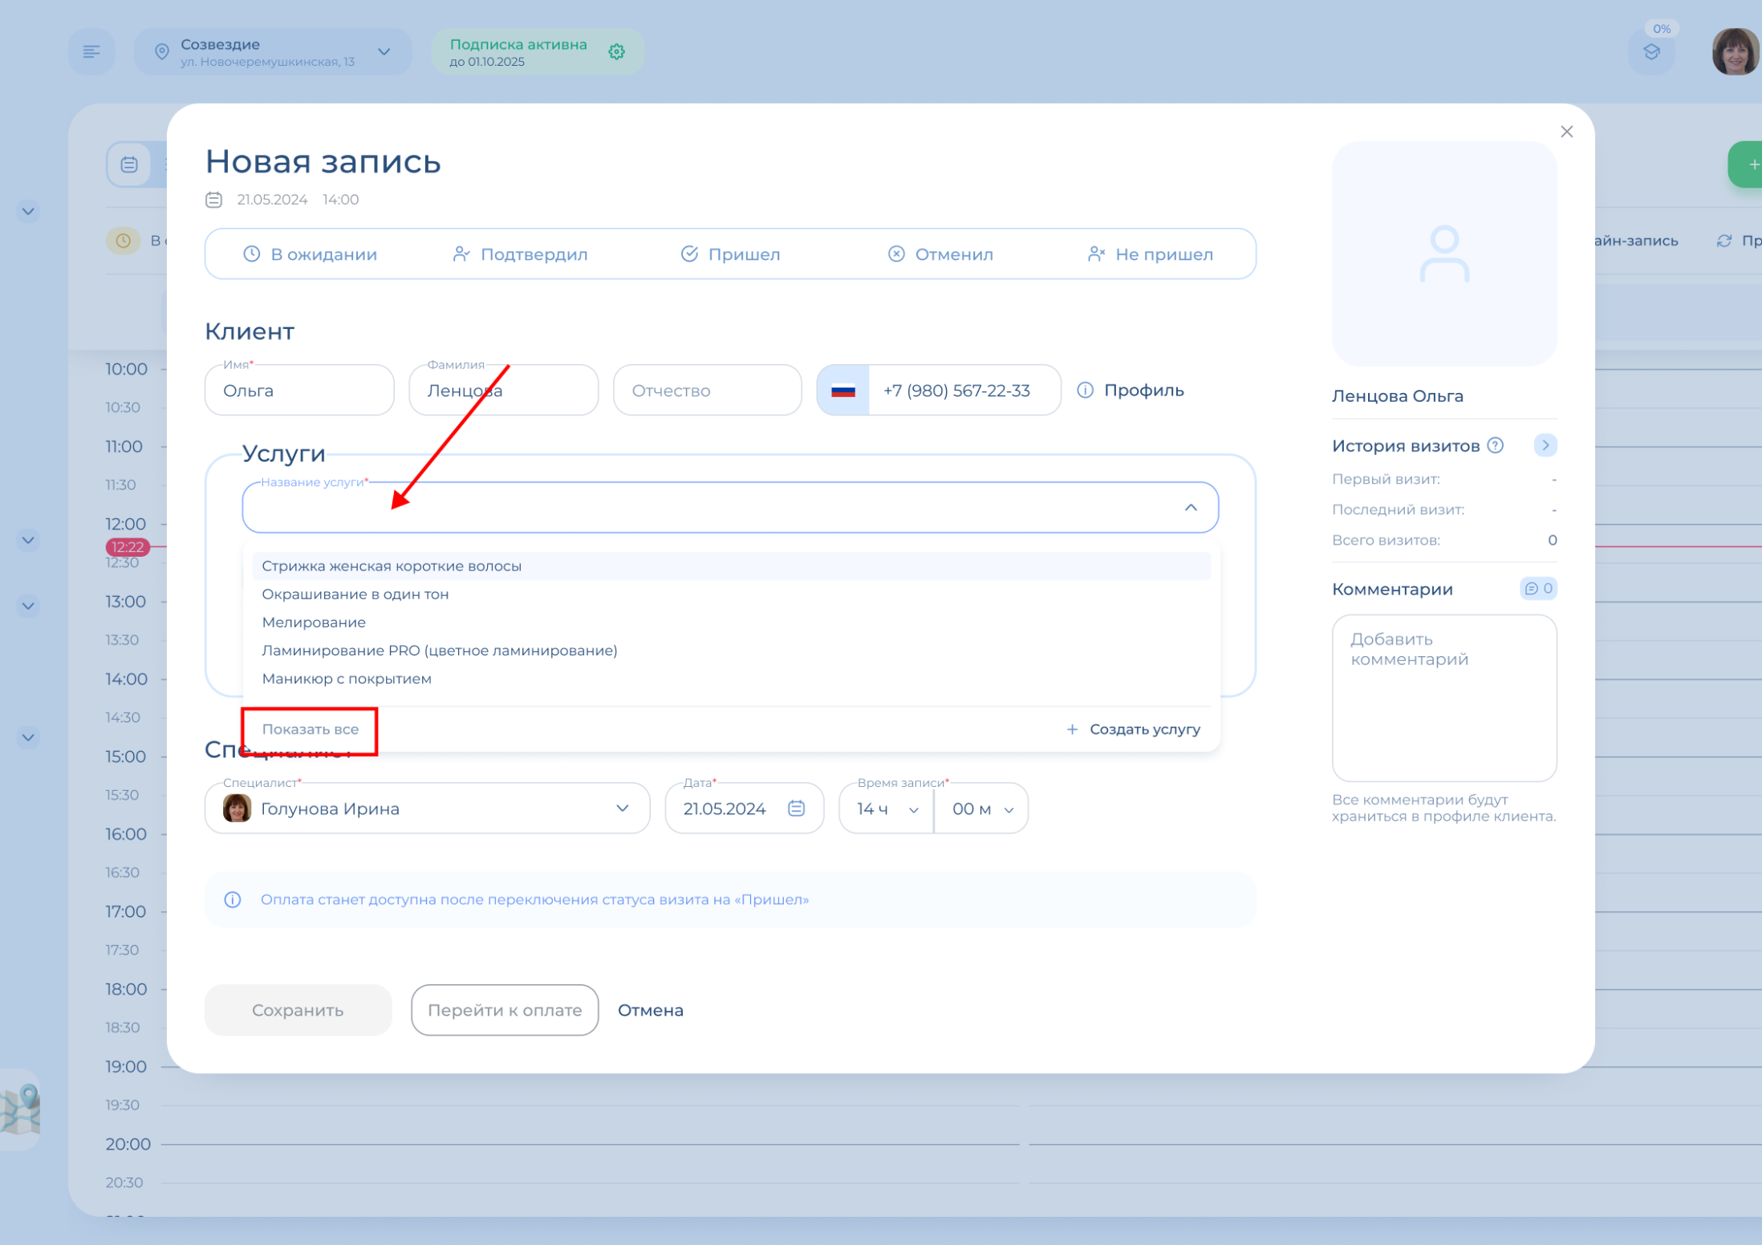Set status to В ожидании

tap(310, 254)
